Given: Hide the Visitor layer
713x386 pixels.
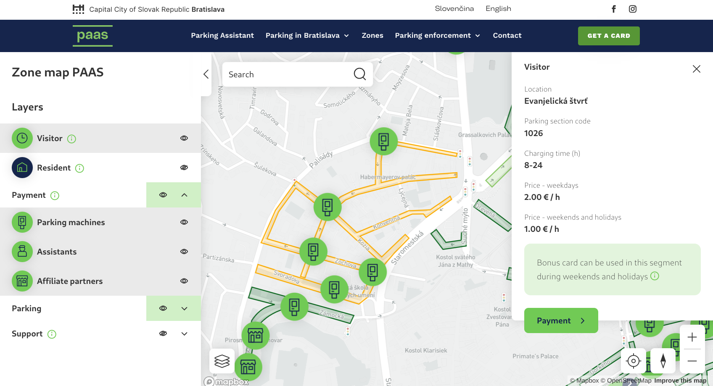Looking at the screenshot, I should pos(184,138).
